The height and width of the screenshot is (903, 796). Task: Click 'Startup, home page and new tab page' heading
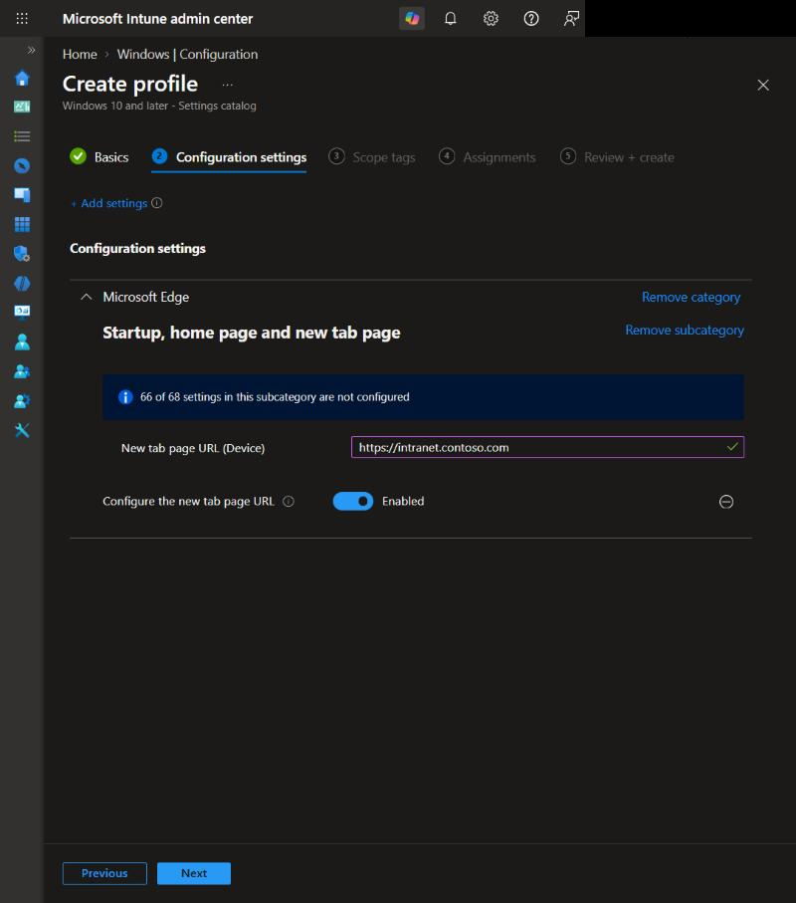click(x=252, y=333)
